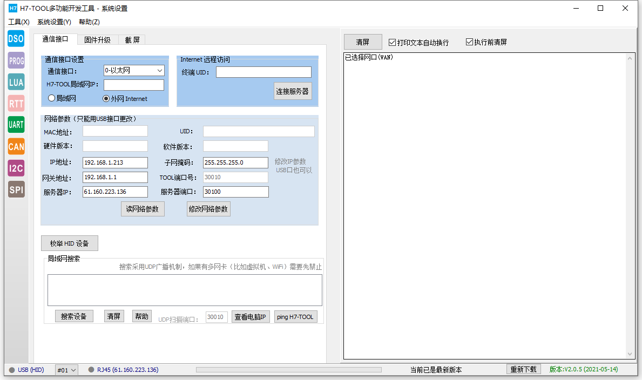Click the download progress bar in status bar
Image resolution: width=642 pixels, height=380 pixels.
click(289, 370)
